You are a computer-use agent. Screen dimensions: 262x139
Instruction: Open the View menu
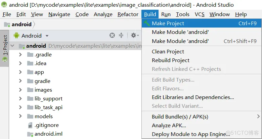37,14
